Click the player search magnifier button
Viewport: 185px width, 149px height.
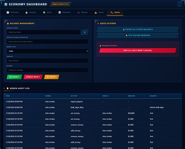[85, 32]
